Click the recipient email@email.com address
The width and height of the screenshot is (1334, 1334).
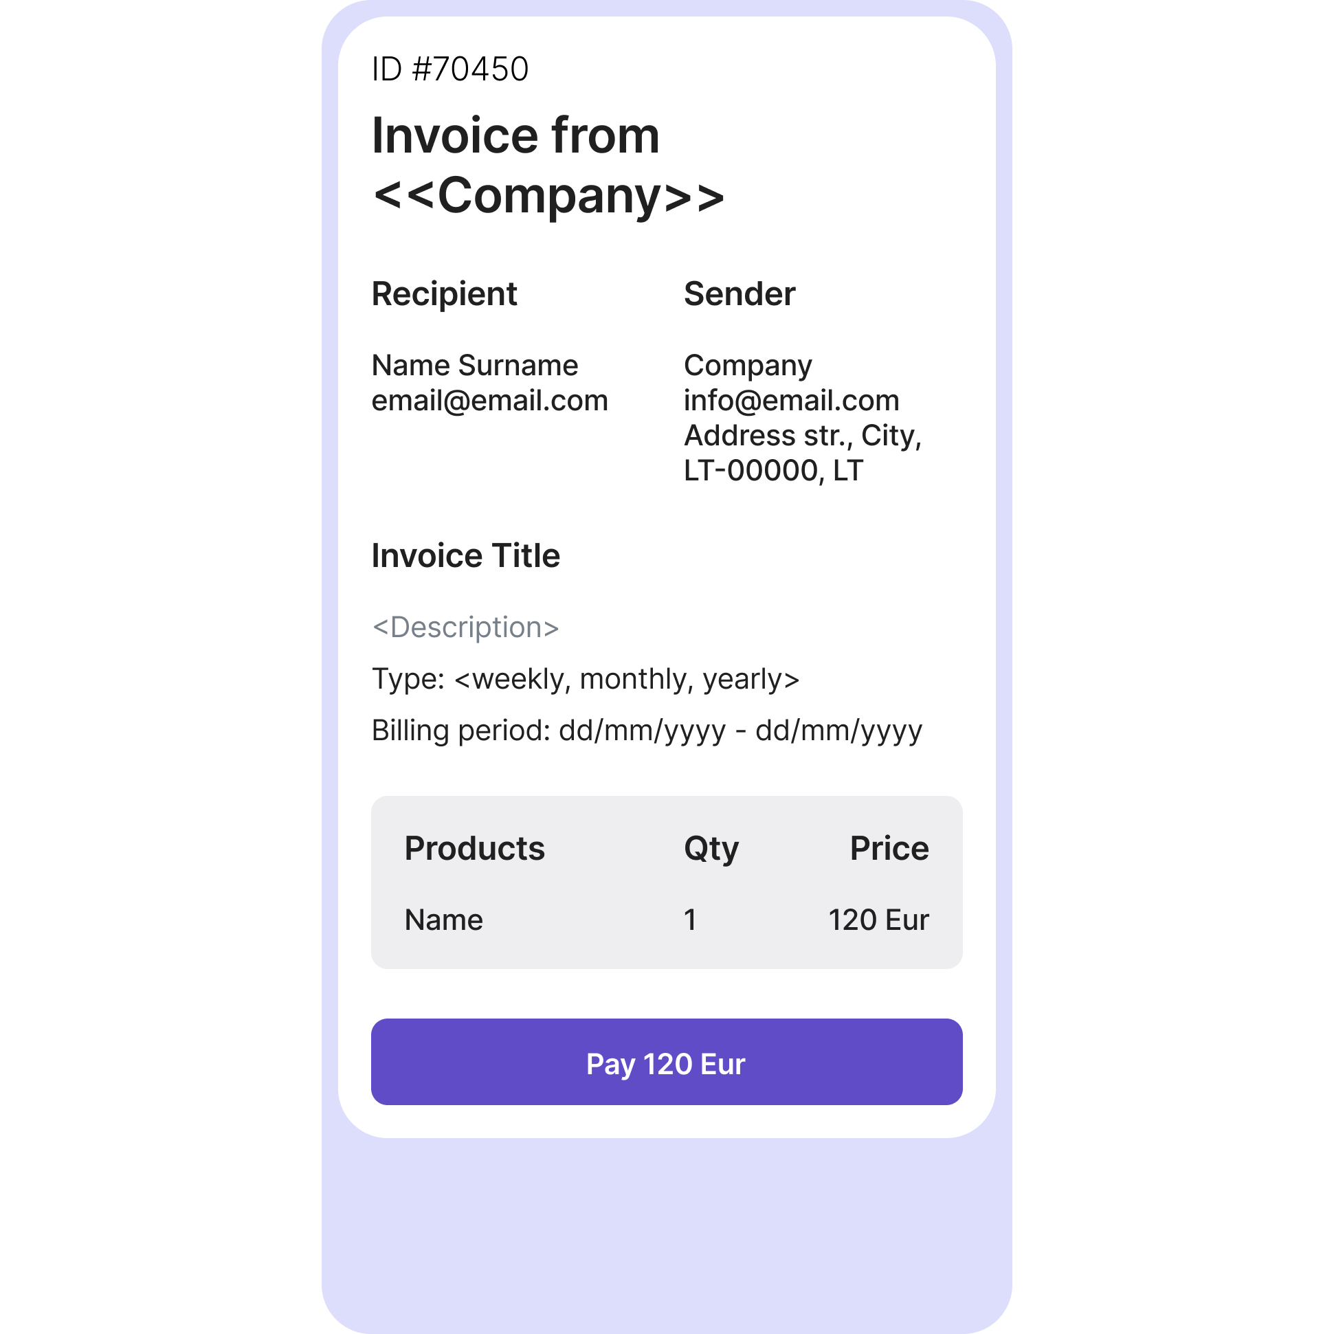click(489, 401)
